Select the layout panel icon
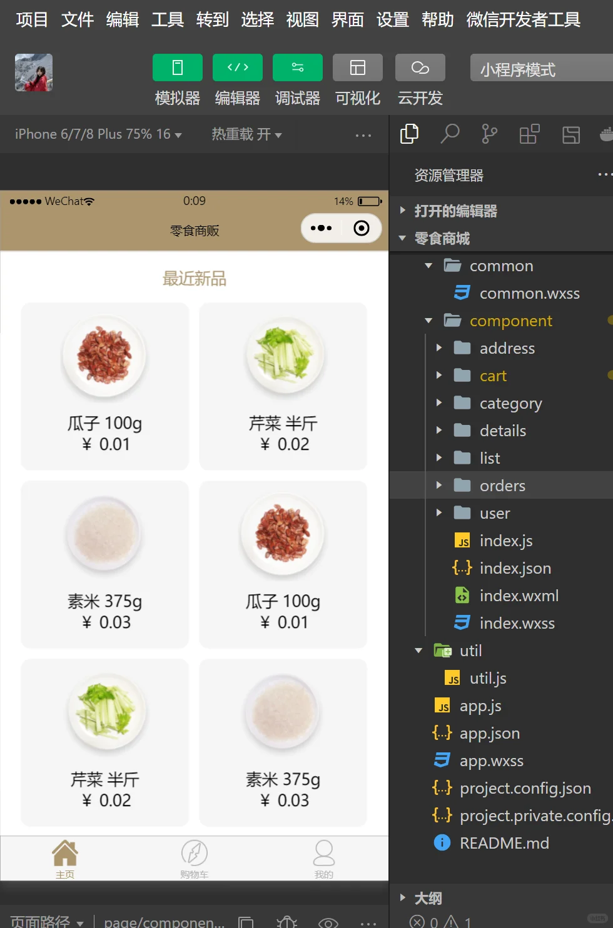Viewport: 613px width, 928px height. 571,135
